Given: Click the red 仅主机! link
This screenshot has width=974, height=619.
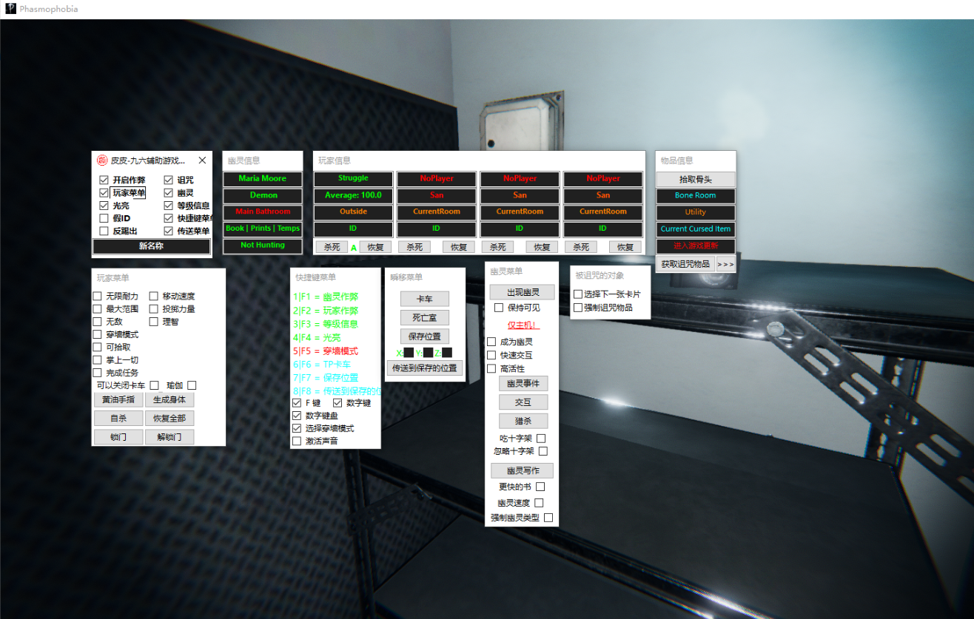Looking at the screenshot, I should coord(523,325).
